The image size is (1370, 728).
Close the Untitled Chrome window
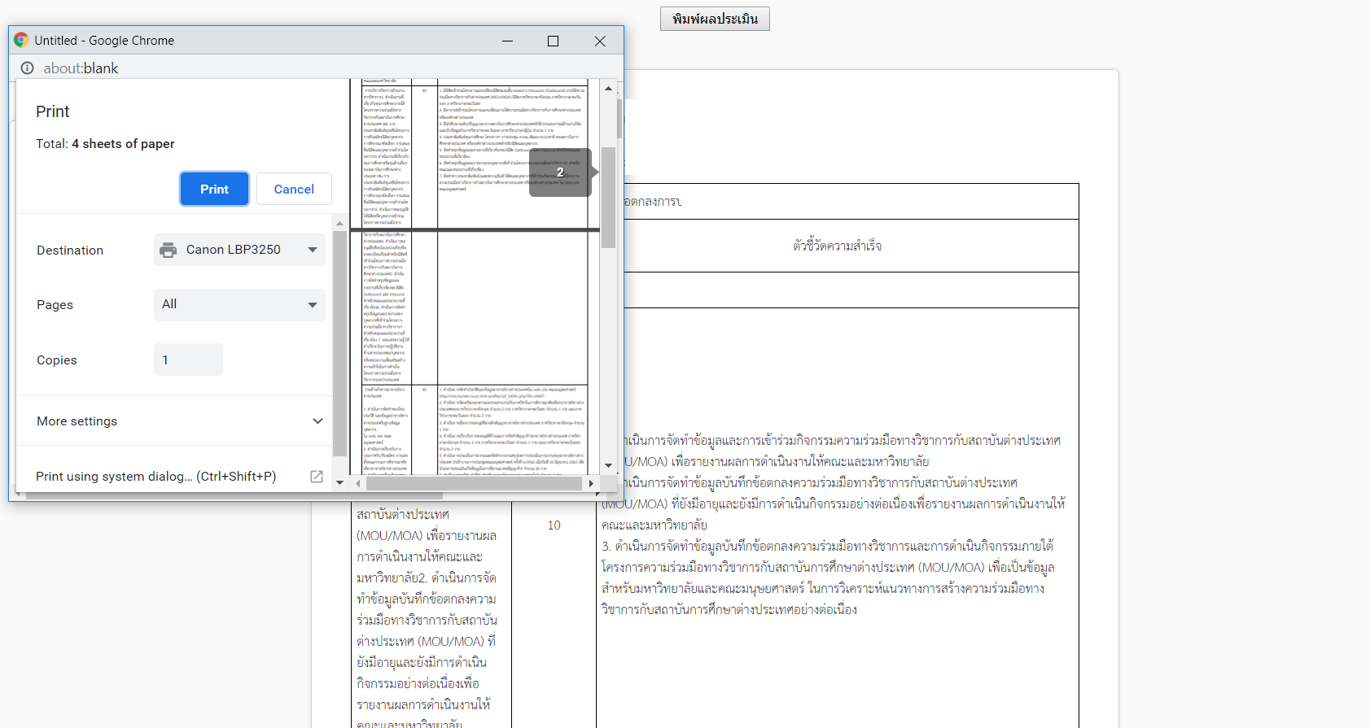600,41
